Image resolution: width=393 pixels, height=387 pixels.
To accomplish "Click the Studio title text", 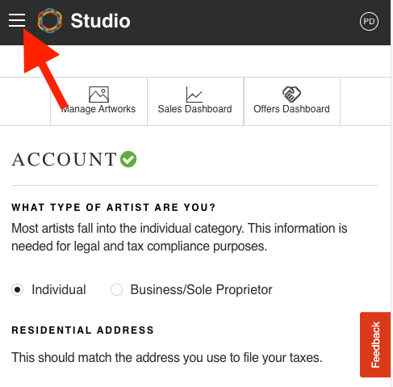I will click(x=100, y=21).
